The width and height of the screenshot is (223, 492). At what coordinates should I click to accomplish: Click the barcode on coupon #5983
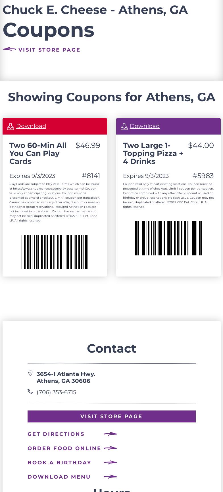(x=168, y=238)
